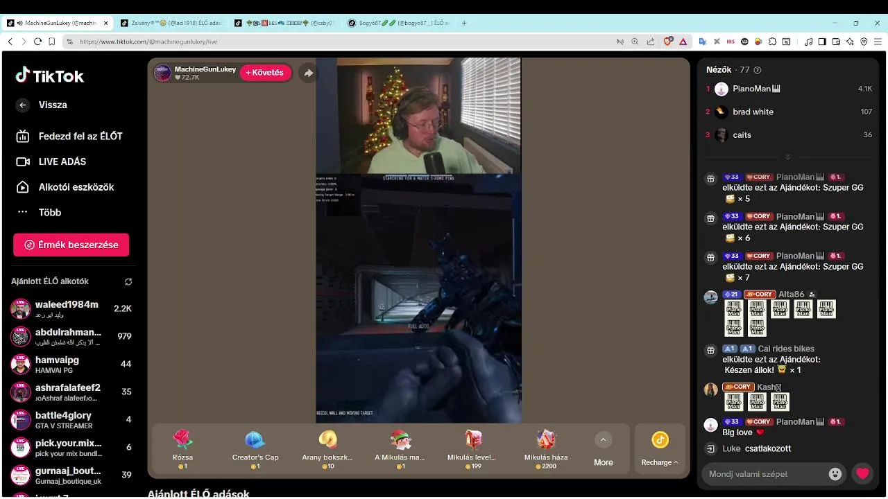The height and width of the screenshot is (499, 888).
Task: Click the Big love chat message
Action: (744, 432)
